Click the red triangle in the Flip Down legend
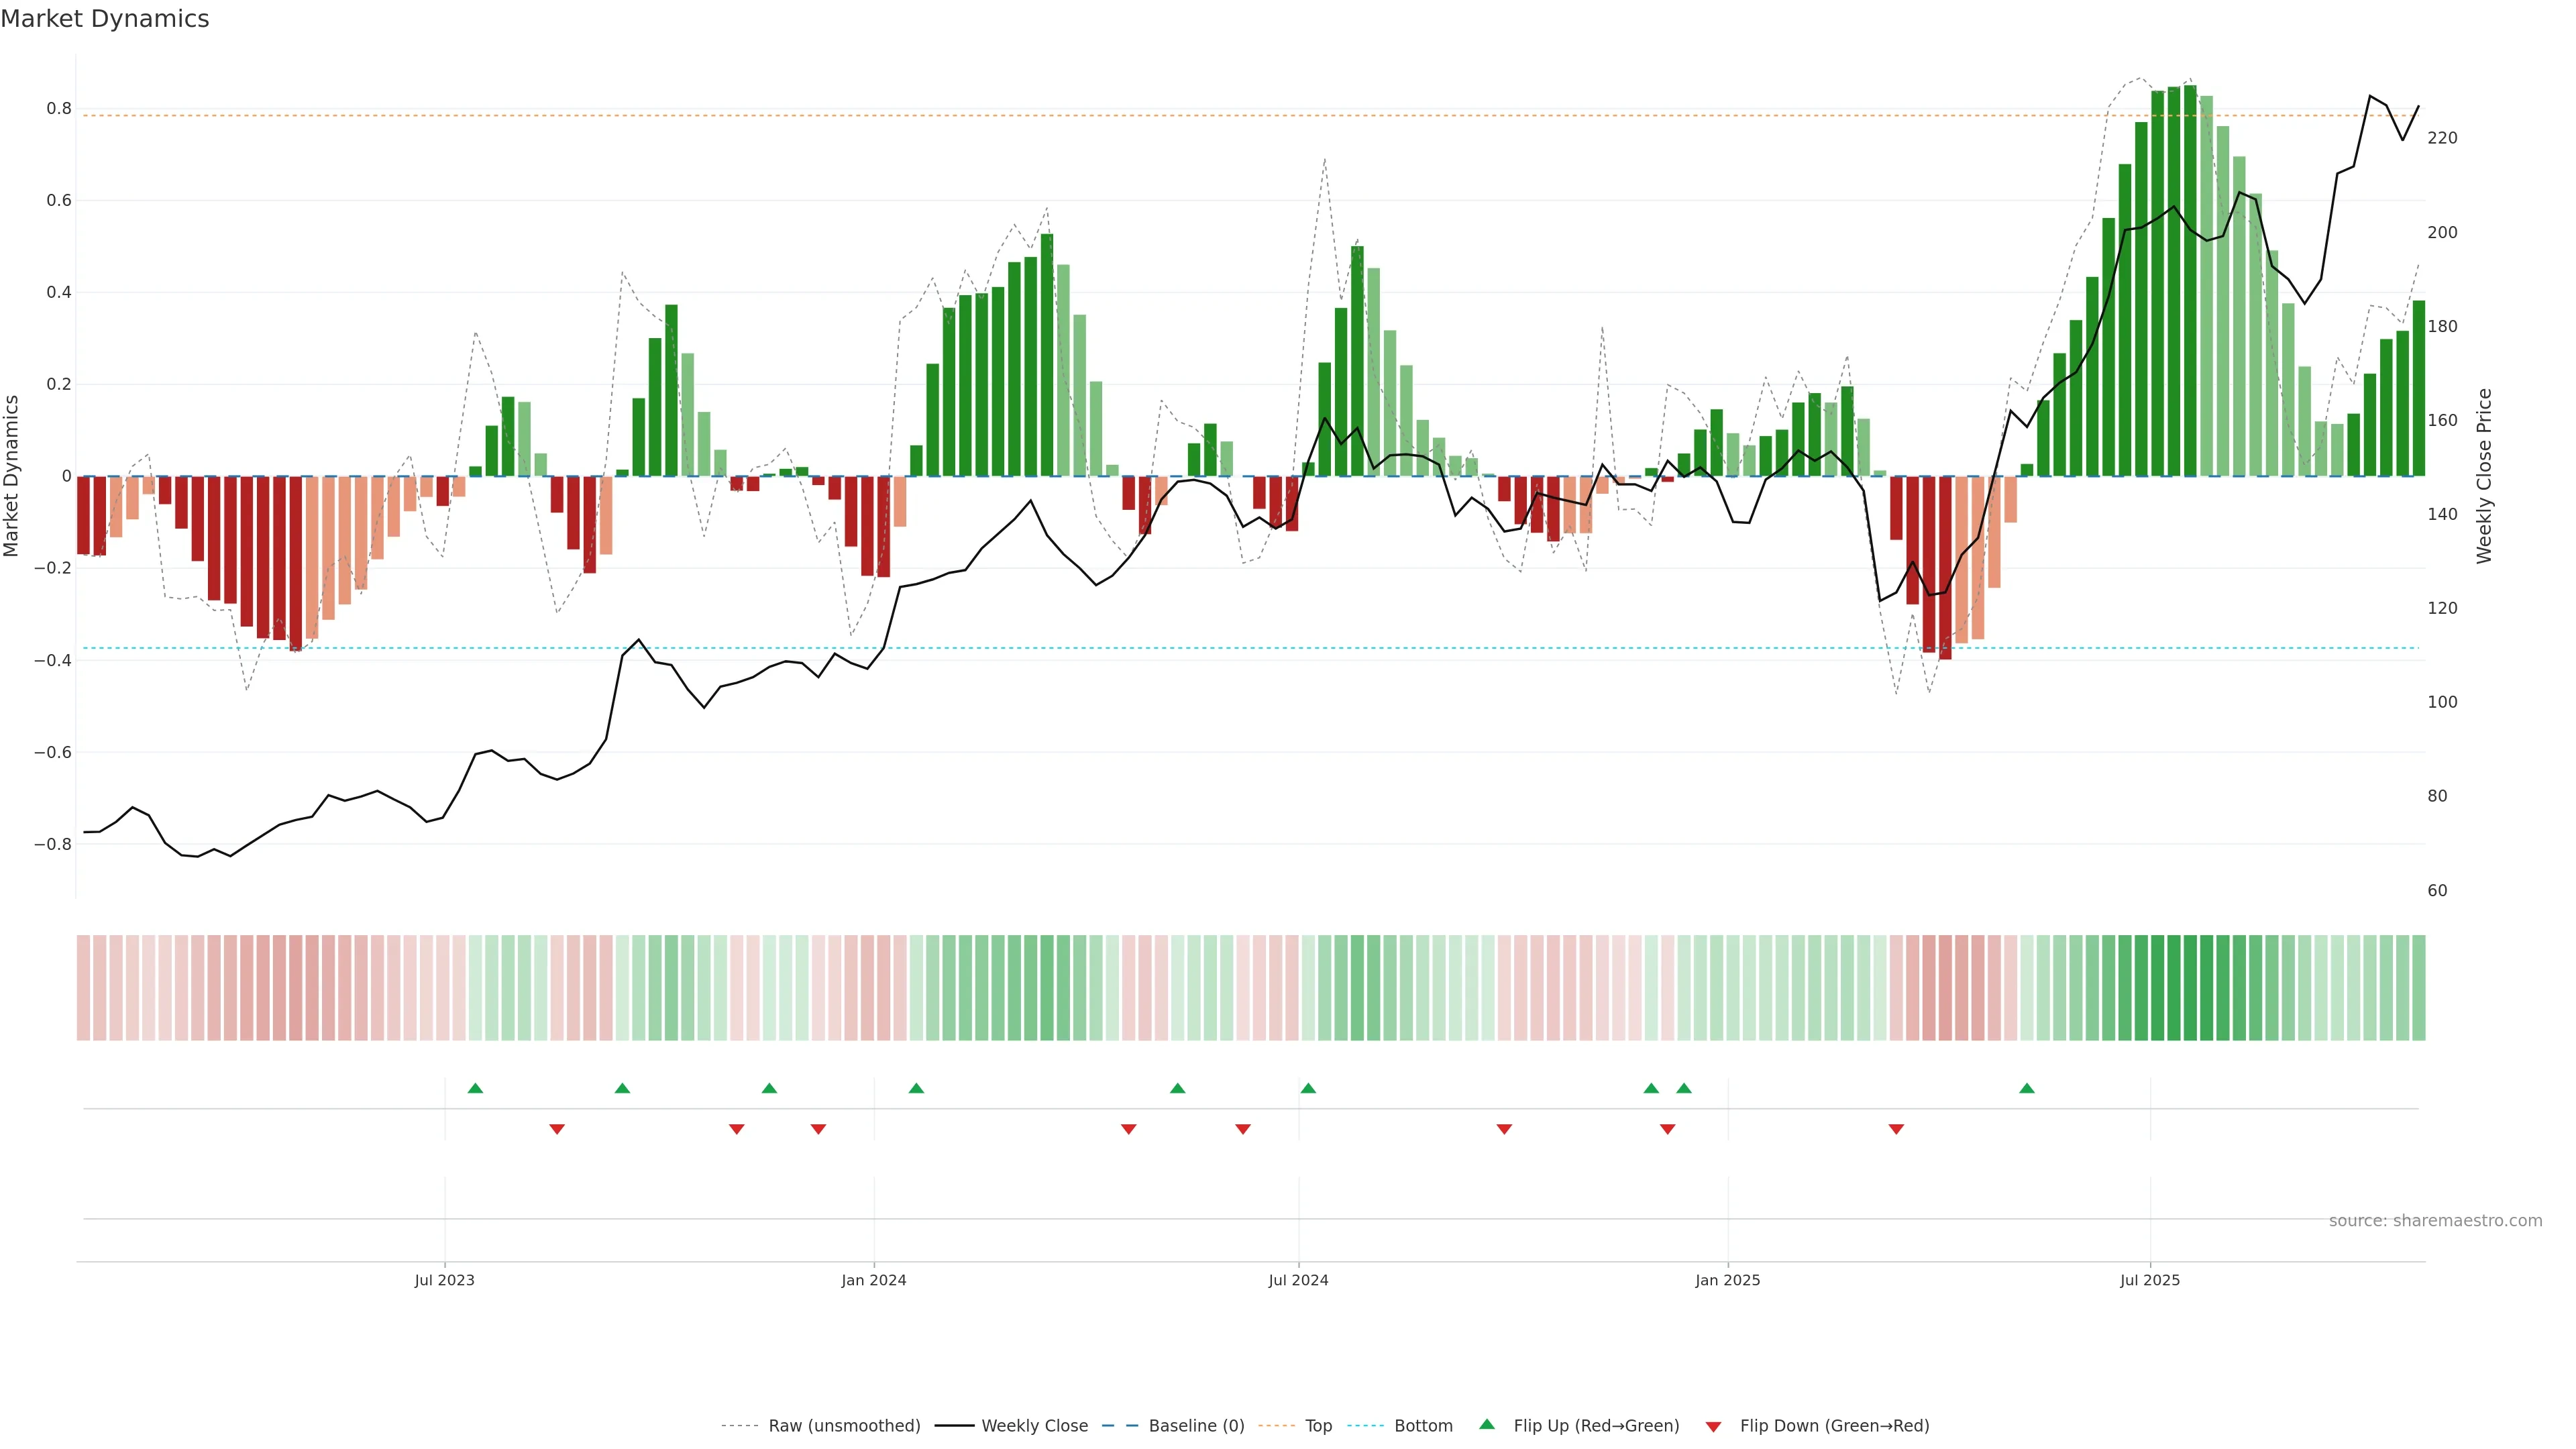 coord(1713,1427)
